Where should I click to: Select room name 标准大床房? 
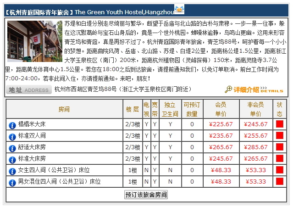[32, 158]
